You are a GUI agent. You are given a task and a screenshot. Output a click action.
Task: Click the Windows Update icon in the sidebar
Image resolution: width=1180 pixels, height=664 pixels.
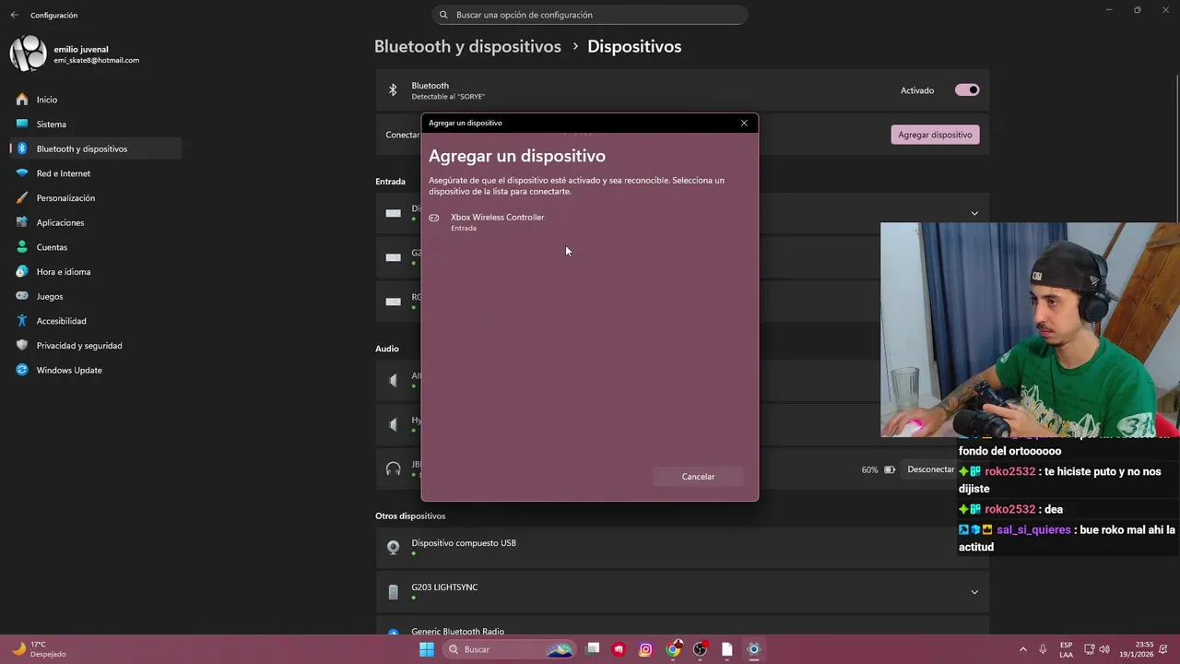22,370
